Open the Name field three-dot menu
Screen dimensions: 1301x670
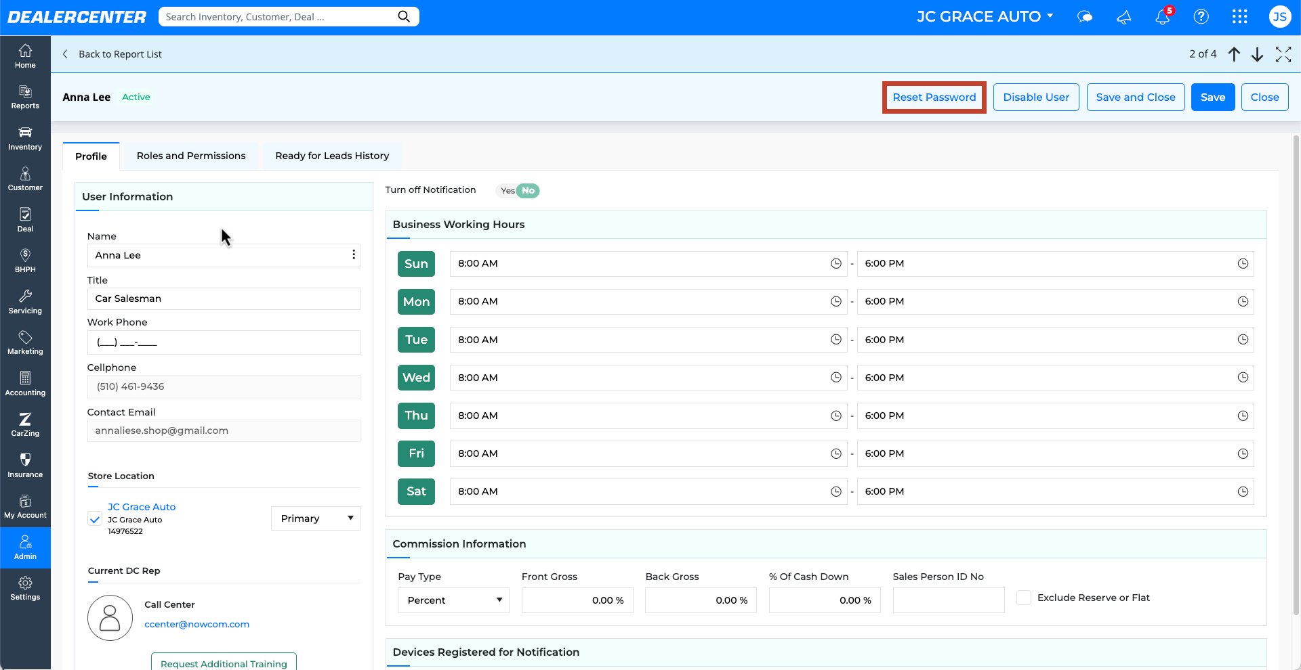pyautogui.click(x=354, y=254)
